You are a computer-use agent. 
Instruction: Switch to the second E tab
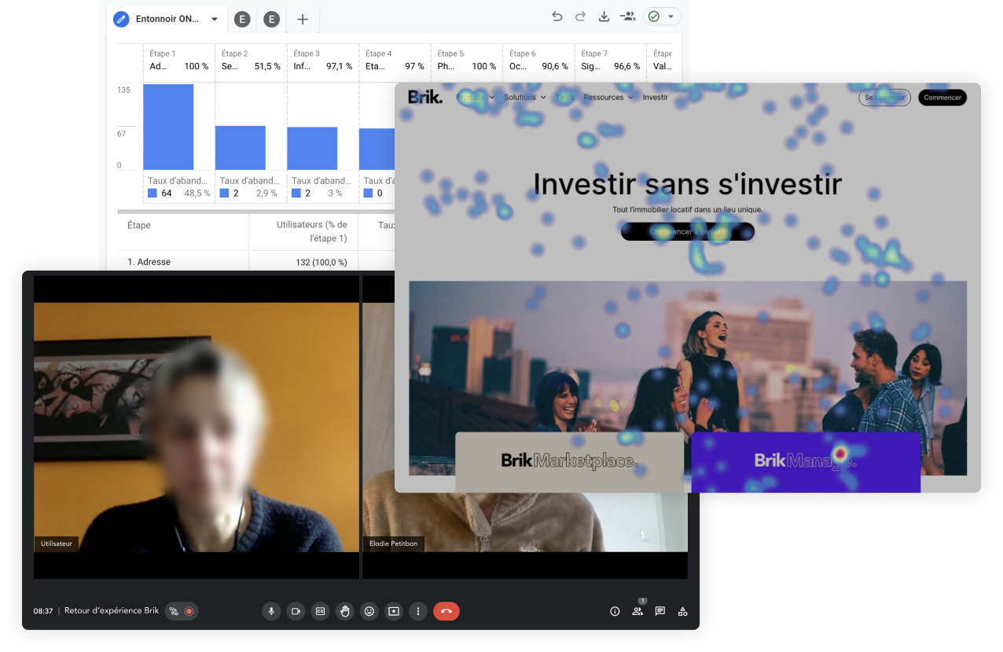click(272, 19)
